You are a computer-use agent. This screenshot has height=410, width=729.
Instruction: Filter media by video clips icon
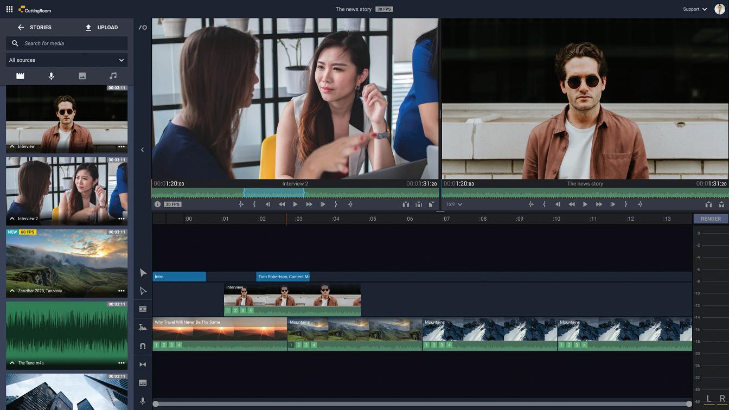pos(20,76)
